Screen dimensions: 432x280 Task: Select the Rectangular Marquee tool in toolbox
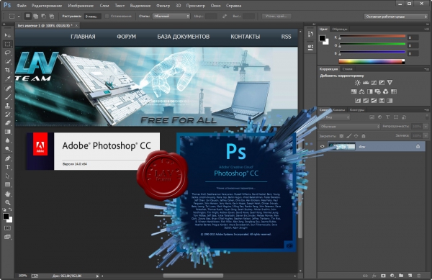click(7, 44)
